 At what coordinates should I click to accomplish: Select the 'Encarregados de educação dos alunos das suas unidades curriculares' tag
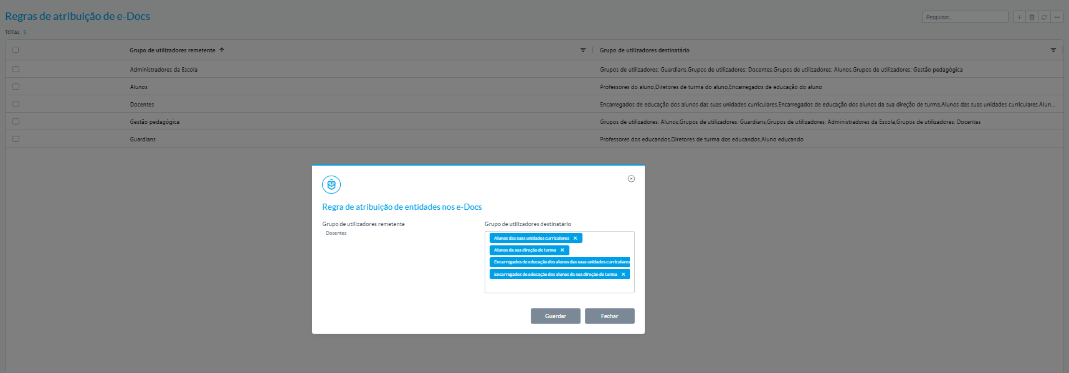(x=560, y=262)
